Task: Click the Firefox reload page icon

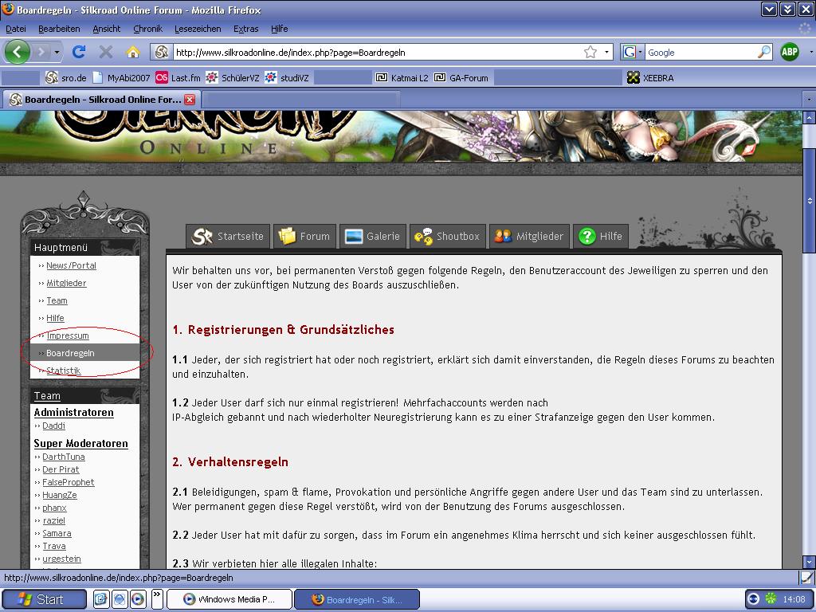Action: point(78,52)
